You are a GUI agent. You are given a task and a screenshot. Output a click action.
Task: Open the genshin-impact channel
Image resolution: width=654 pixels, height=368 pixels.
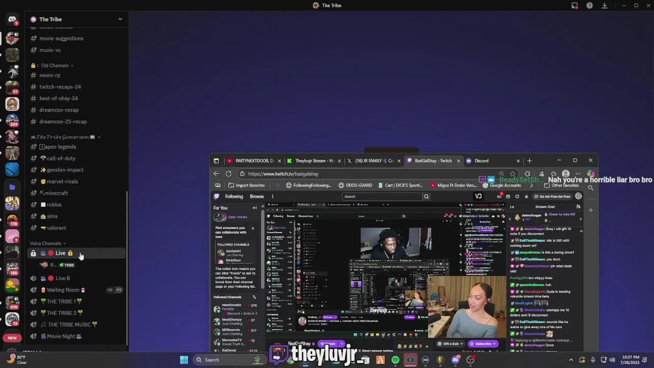coord(77,170)
